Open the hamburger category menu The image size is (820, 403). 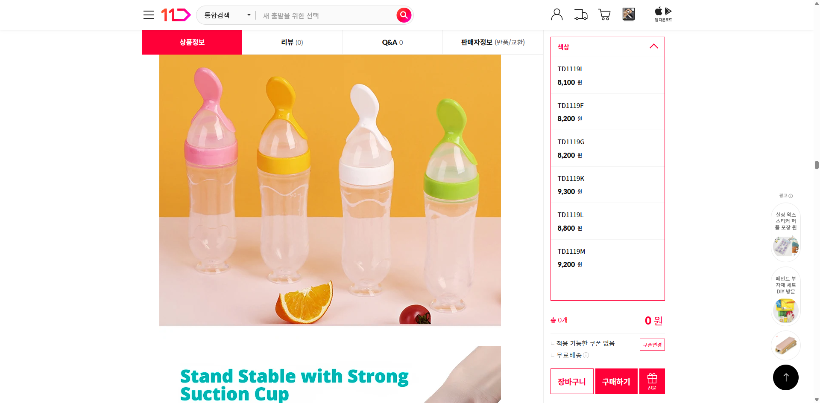(x=149, y=15)
